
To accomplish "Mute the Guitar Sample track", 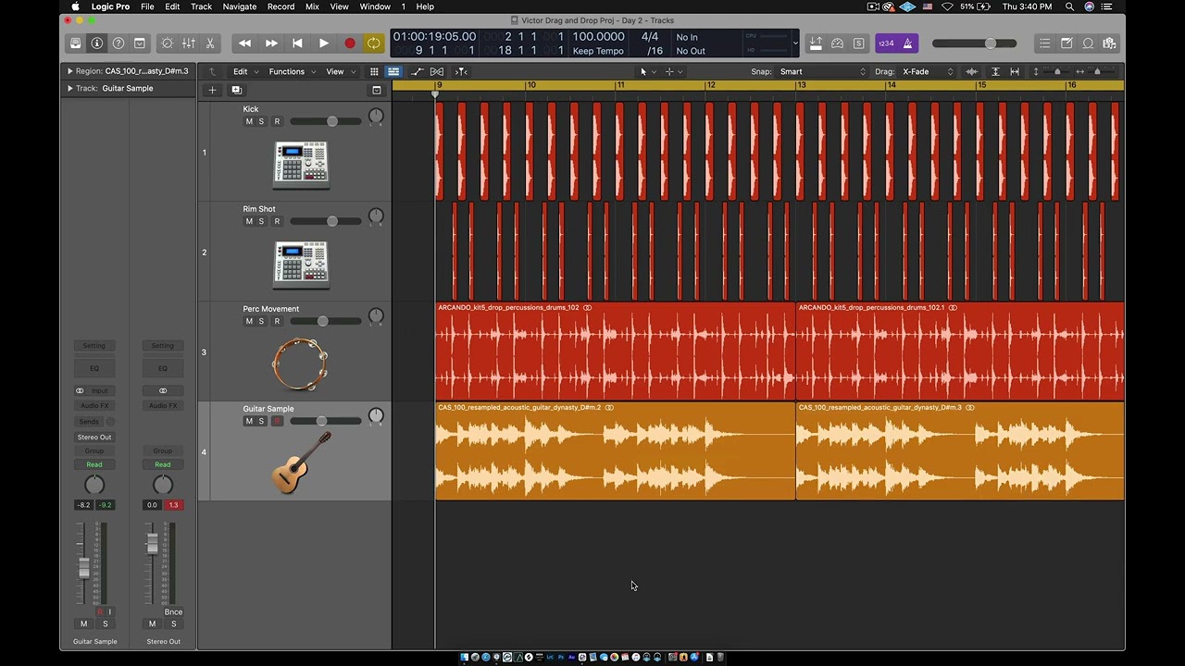I will [x=249, y=421].
